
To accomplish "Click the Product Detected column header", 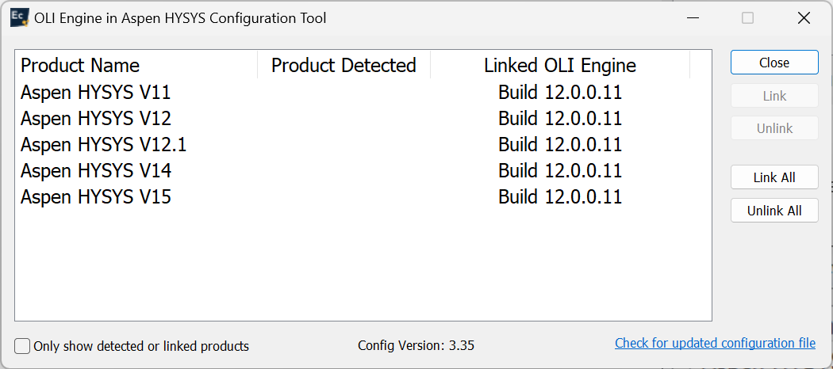I will [x=344, y=66].
